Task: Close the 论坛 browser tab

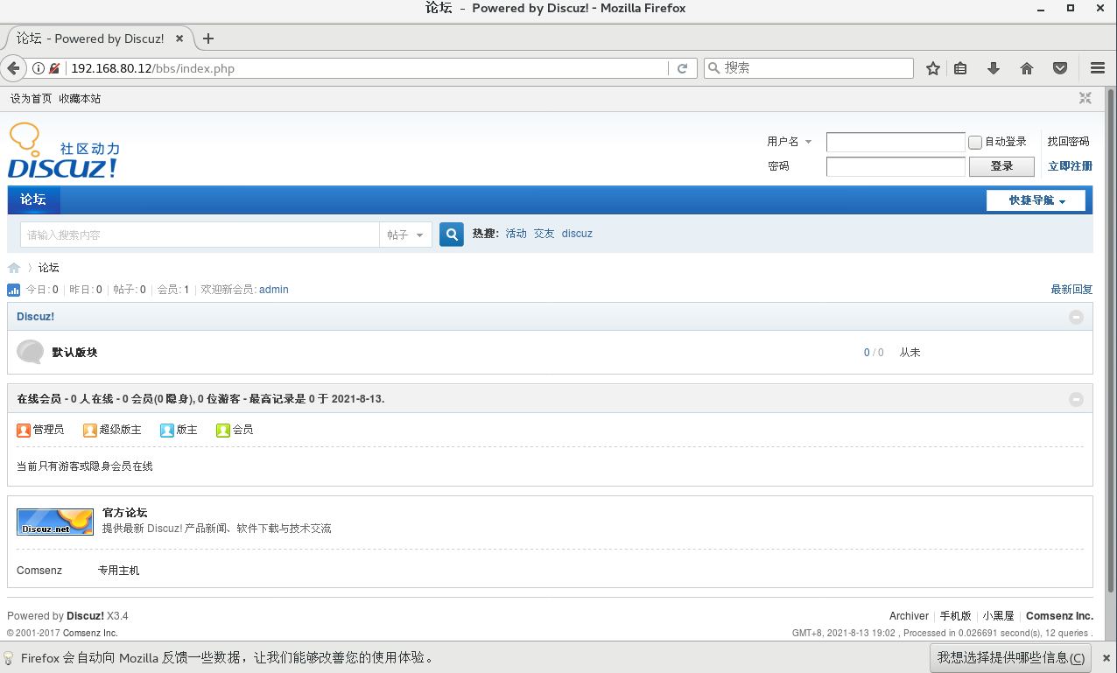Action: click(180, 39)
